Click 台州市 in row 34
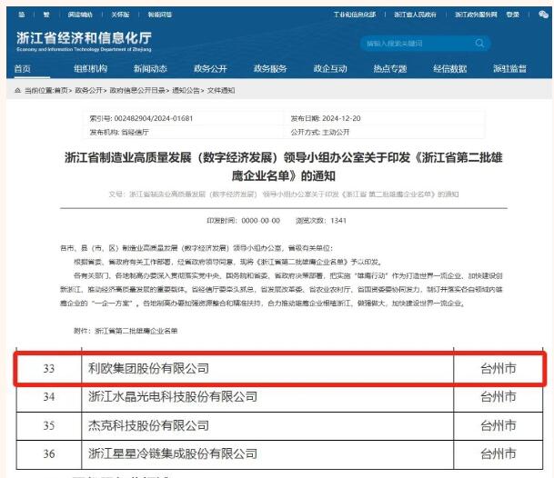Viewport: 554px width, 478px height. (499, 397)
